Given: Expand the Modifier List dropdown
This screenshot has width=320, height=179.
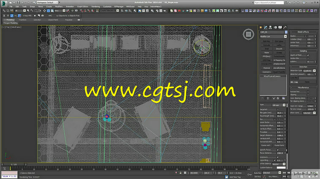Looking at the screenshot, I should coord(273,37).
